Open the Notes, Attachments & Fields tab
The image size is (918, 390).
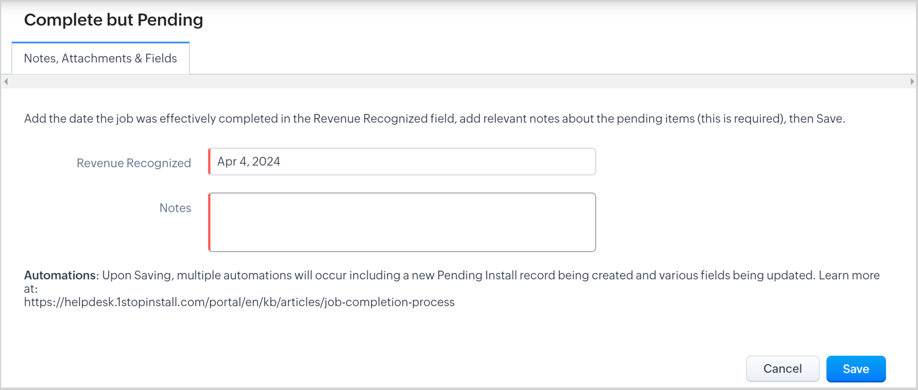click(100, 59)
